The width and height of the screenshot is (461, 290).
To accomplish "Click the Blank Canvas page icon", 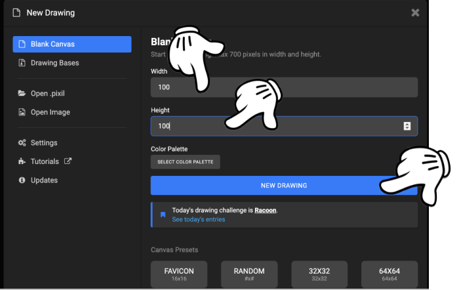I will tap(22, 44).
